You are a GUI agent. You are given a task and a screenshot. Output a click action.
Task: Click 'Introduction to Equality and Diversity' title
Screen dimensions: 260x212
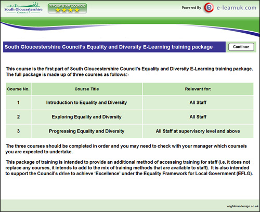pos(86,102)
